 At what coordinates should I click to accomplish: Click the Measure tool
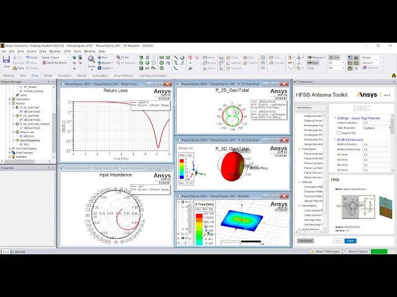tap(316, 58)
